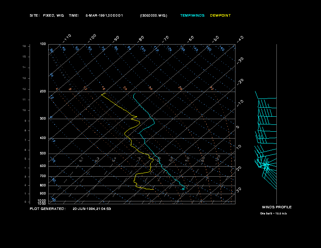Click the -110 temperature axis label
Screen dimensions: 321x248
[67, 38]
